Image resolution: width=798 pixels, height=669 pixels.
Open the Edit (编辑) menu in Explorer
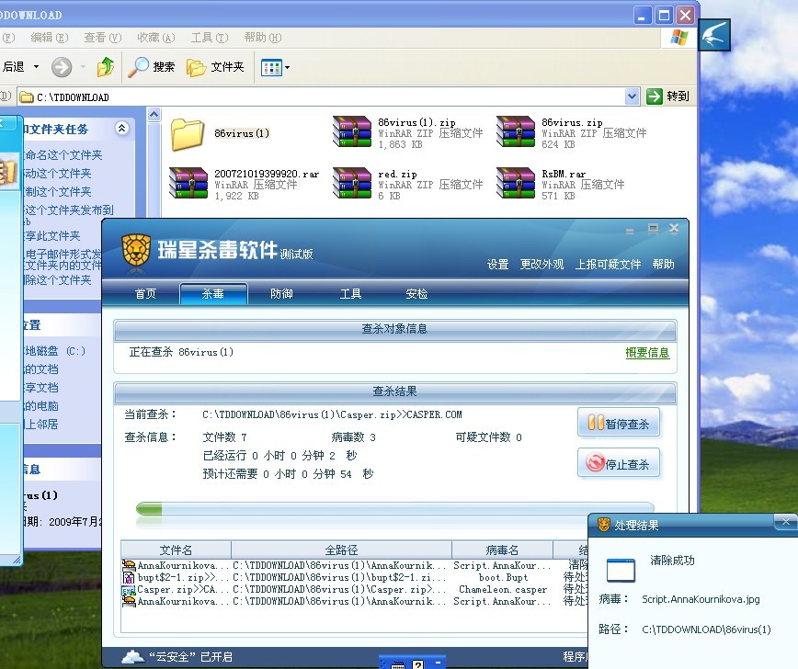50,37
